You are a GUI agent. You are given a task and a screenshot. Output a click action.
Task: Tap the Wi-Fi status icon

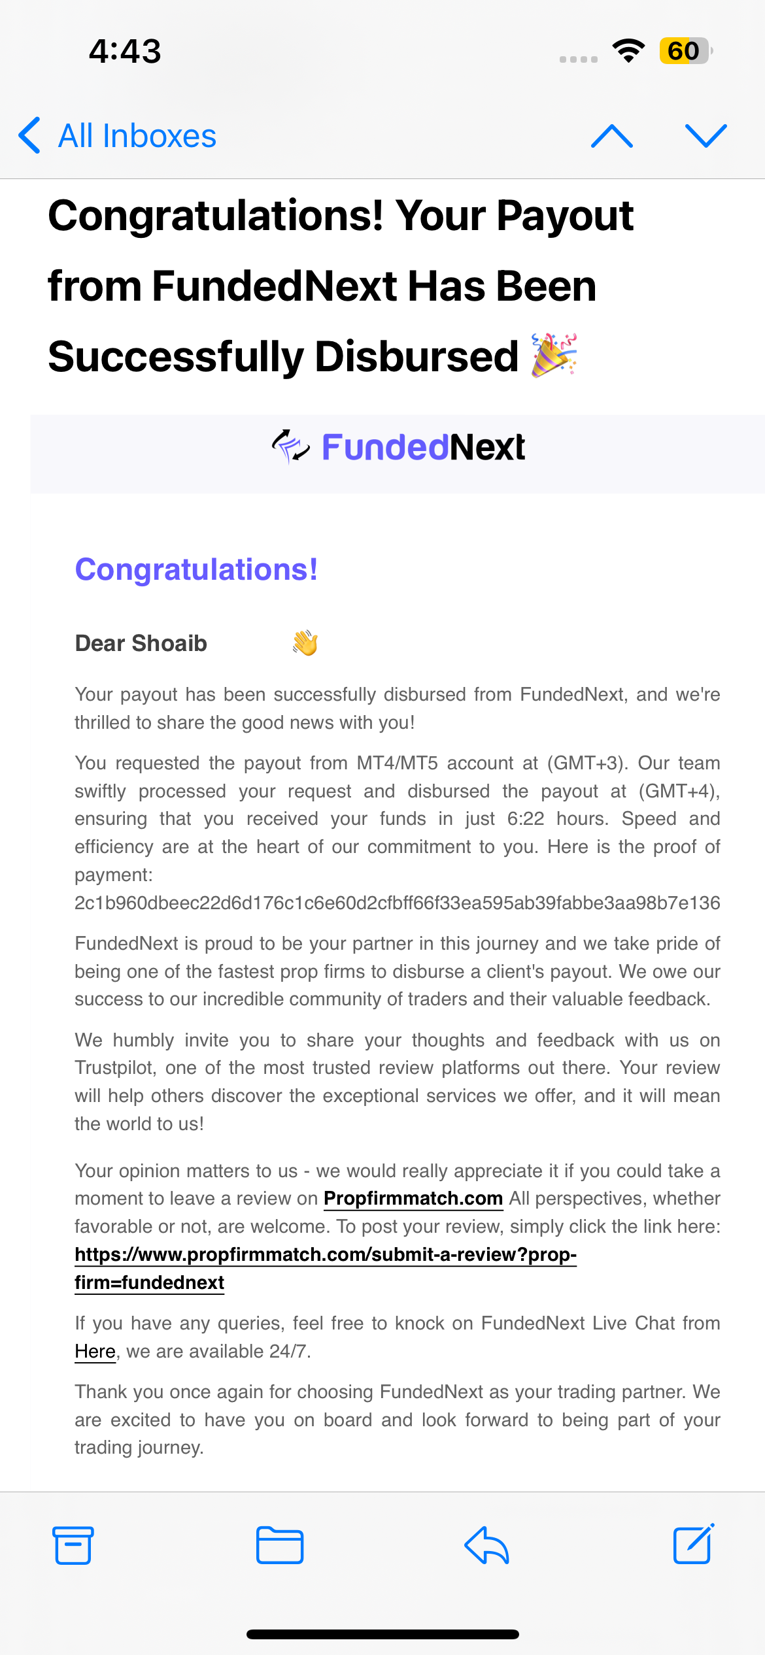pyautogui.click(x=629, y=51)
